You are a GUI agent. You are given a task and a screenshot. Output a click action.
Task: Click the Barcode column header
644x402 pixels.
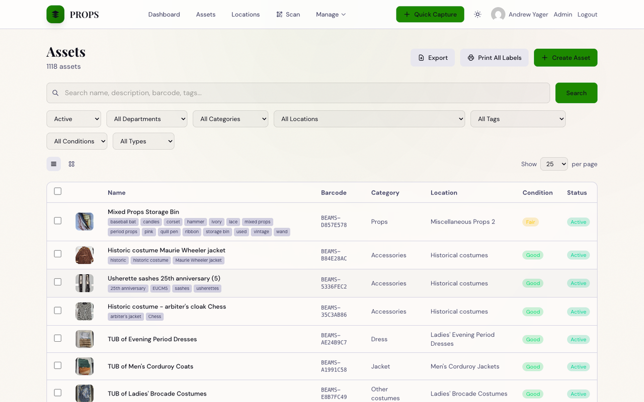(334, 192)
